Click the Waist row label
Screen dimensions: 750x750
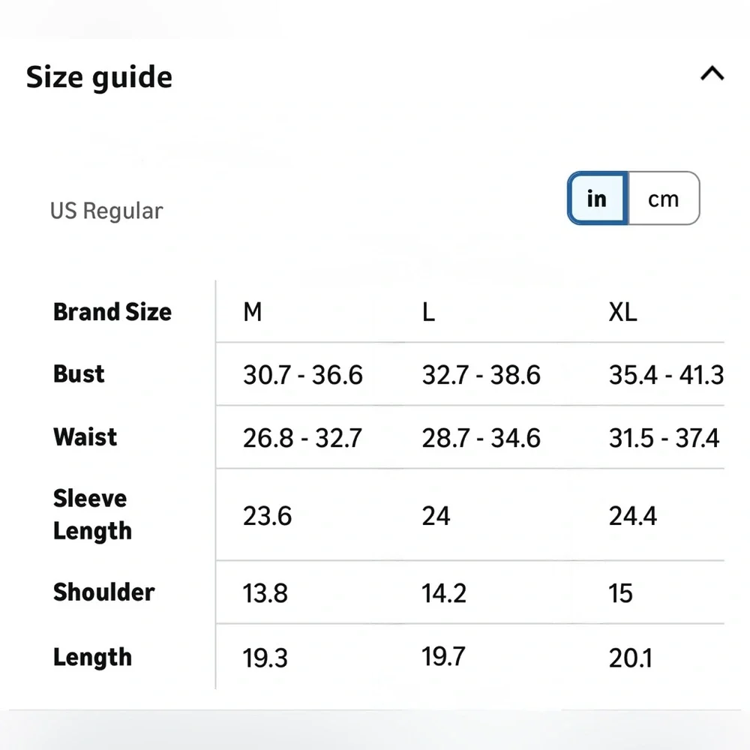(85, 437)
